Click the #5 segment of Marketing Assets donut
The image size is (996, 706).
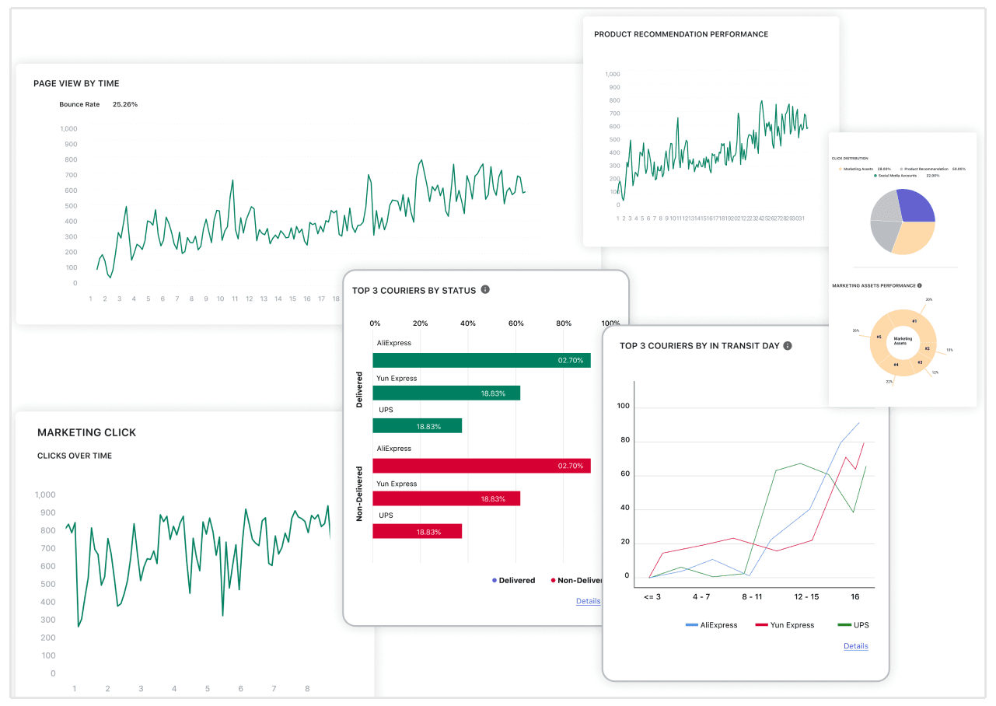pyautogui.click(x=879, y=337)
